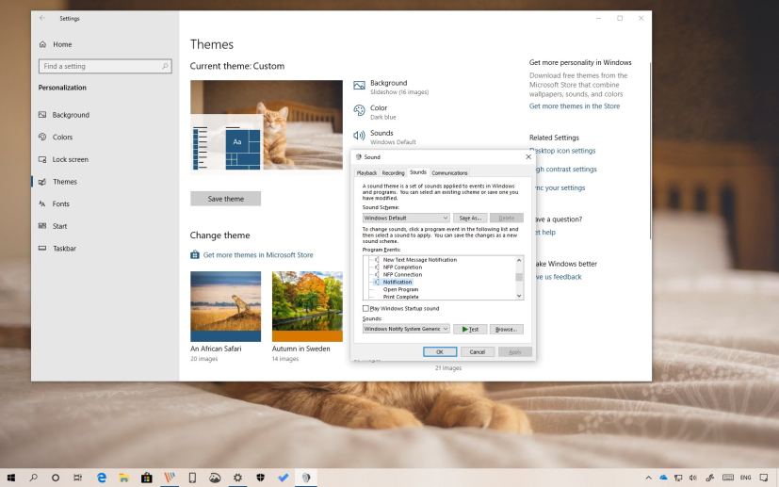Click the Save theme button

click(225, 199)
